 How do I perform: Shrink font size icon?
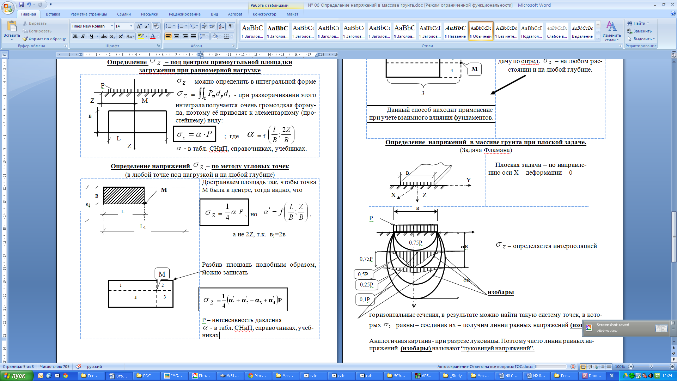coord(147,26)
